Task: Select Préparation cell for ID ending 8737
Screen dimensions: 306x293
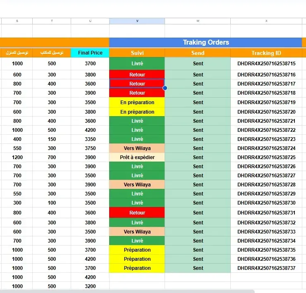Action: (x=137, y=268)
